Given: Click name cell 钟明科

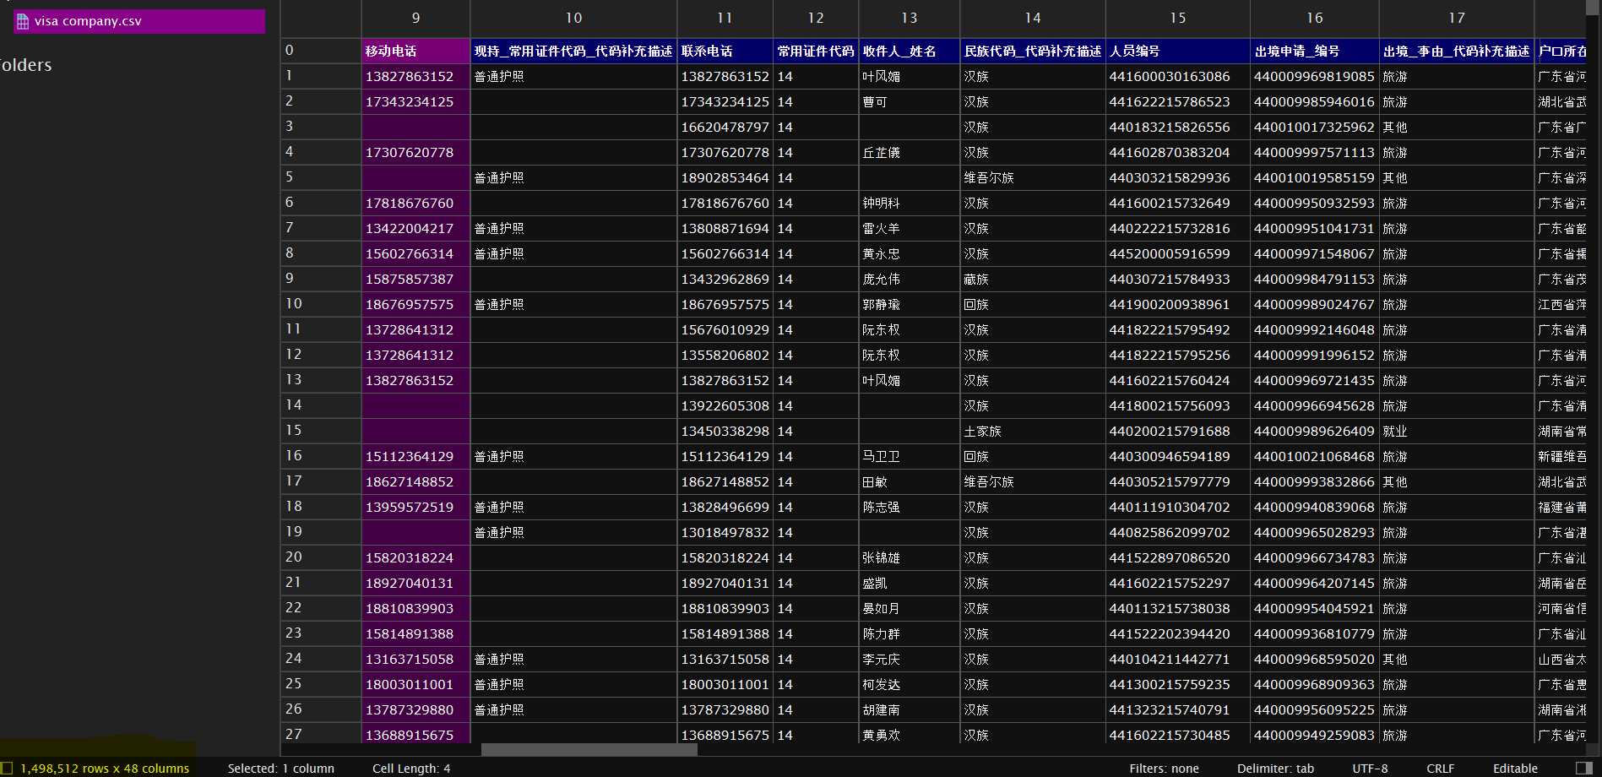Looking at the screenshot, I should (x=909, y=203).
